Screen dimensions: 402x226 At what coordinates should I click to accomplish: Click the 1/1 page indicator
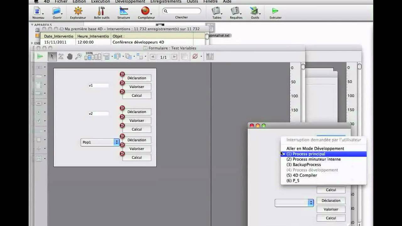coord(163,57)
